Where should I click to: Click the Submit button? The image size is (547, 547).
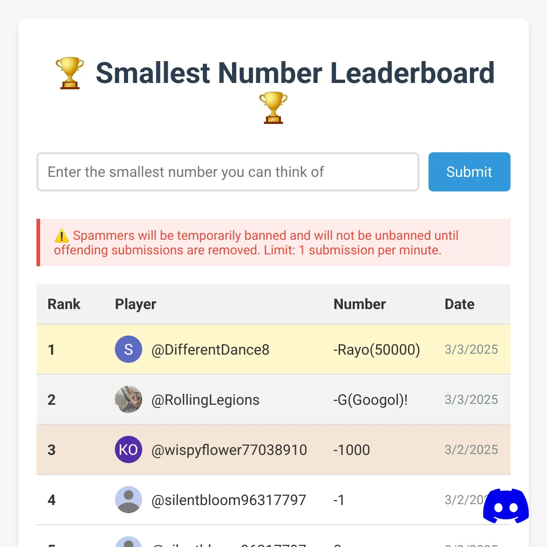click(470, 172)
